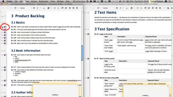Click clear formatting eraser in right toolbar
173x97 pixels.
coord(127,8)
